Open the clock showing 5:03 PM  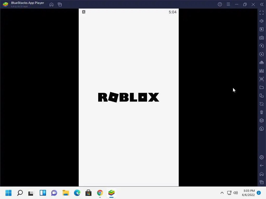[248, 193]
